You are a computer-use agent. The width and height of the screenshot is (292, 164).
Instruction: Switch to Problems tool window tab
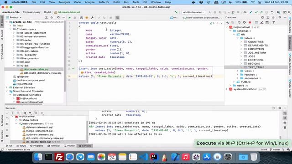[x=36, y=146]
